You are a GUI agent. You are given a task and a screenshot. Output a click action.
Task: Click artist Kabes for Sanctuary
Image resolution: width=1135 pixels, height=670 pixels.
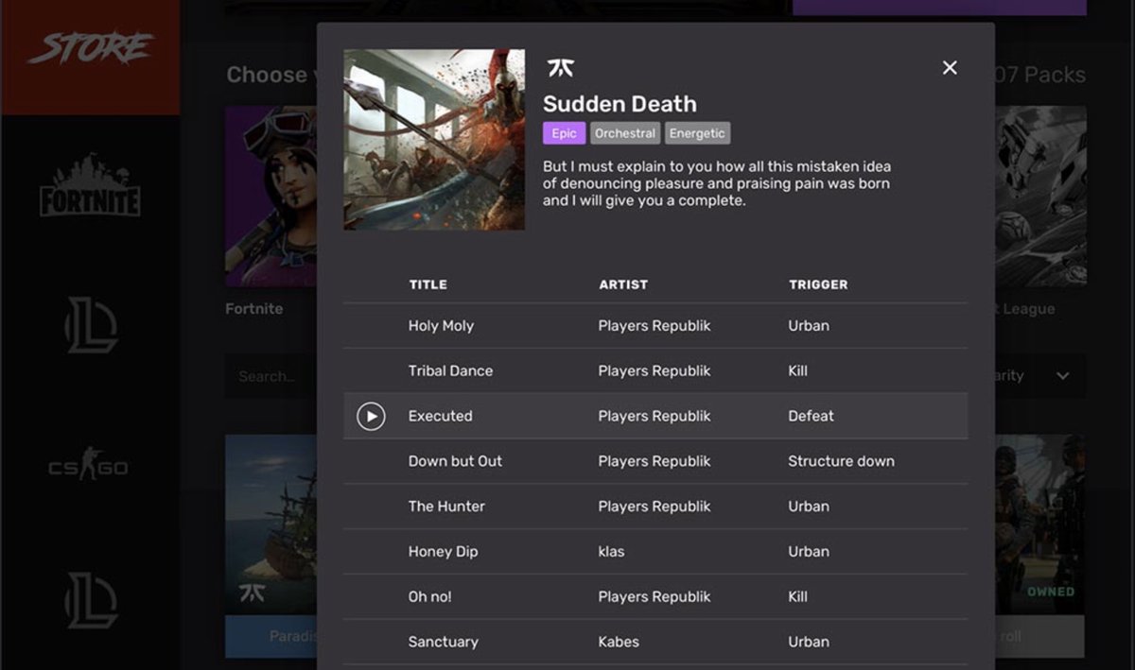619,642
